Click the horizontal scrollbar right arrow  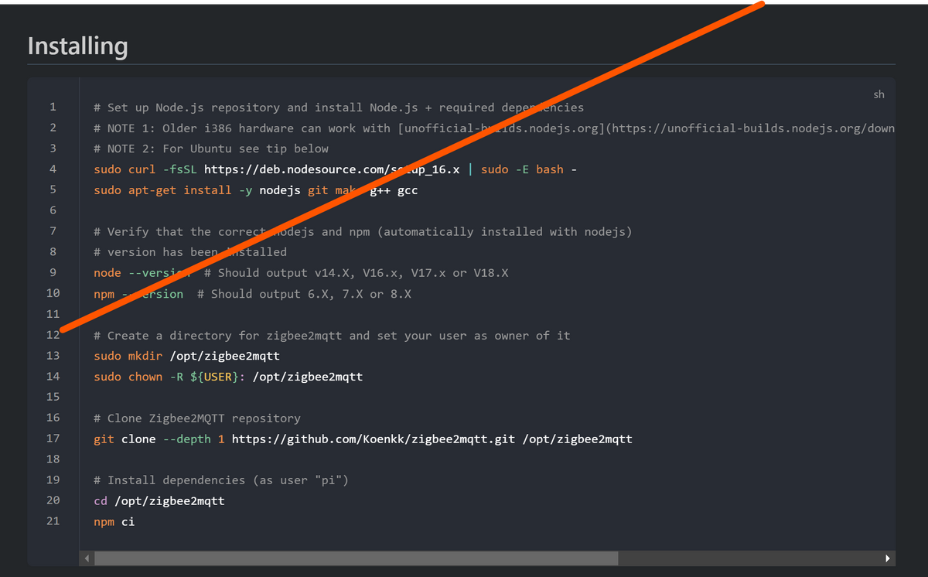tap(888, 558)
